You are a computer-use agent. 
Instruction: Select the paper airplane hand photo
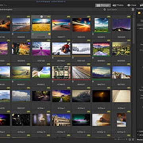(41, 72)
